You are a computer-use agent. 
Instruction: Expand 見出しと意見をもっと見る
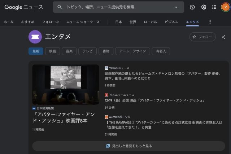pos(129,146)
